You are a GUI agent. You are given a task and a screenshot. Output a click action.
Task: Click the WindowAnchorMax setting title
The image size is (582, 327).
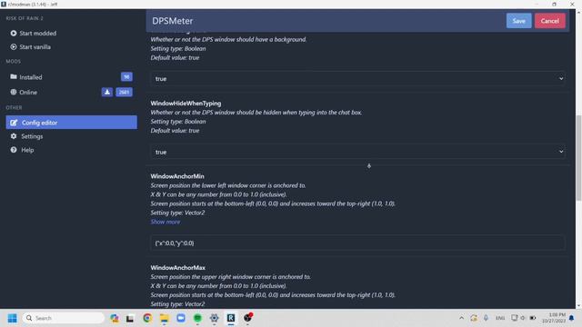(x=178, y=267)
